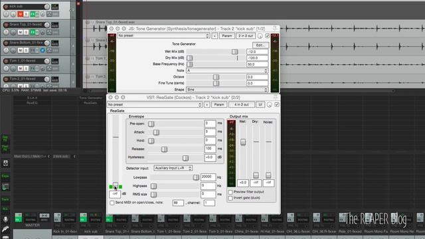Click Kick In mixer strip FX button

(x=57, y=218)
